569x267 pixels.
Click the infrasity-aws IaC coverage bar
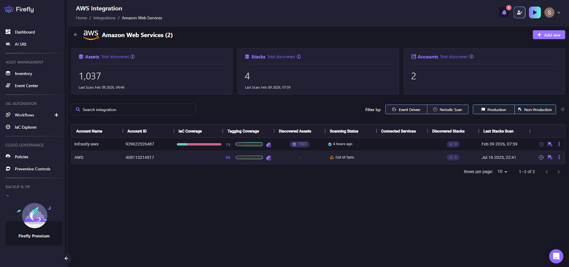(199, 144)
